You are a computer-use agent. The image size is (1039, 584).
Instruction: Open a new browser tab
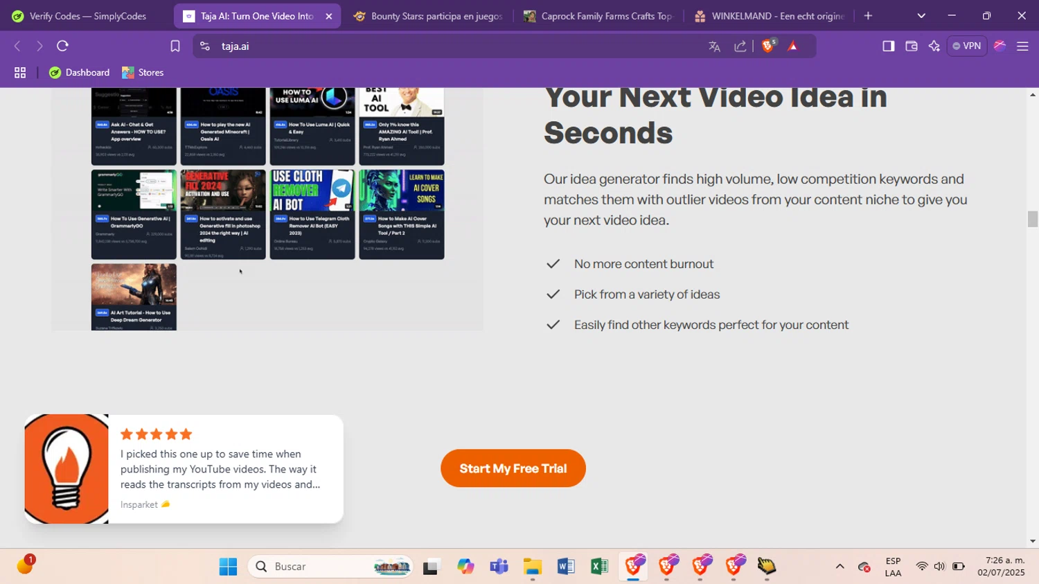868,16
